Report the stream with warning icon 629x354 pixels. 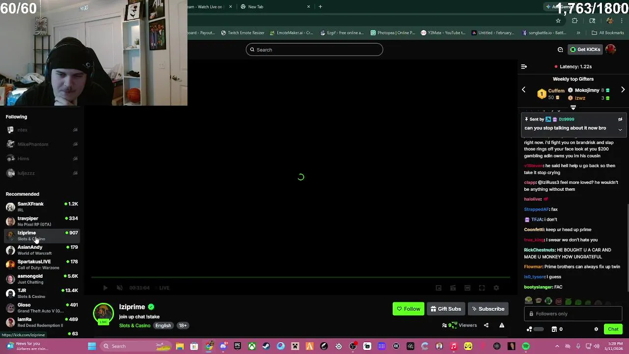point(502,325)
